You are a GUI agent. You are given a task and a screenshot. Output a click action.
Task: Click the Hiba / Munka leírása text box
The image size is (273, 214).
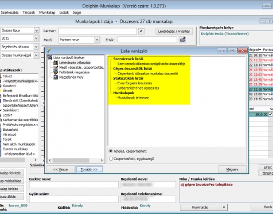pos(226,192)
